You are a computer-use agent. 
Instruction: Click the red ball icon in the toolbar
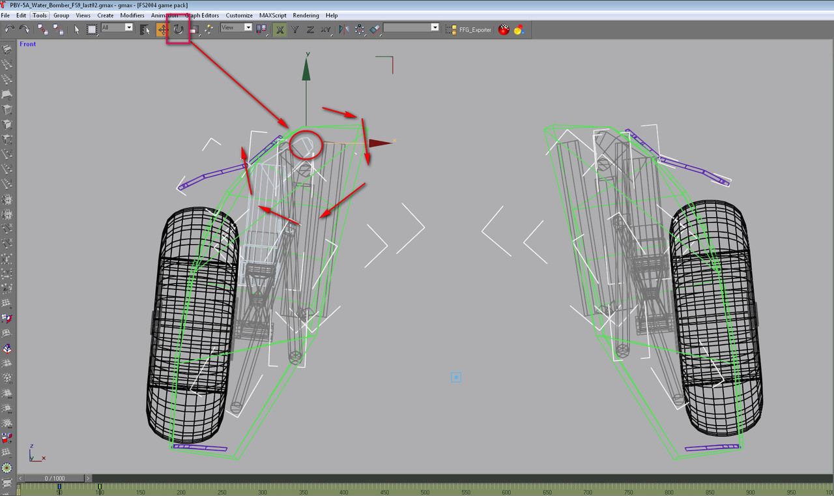click(x=504, y=29)
